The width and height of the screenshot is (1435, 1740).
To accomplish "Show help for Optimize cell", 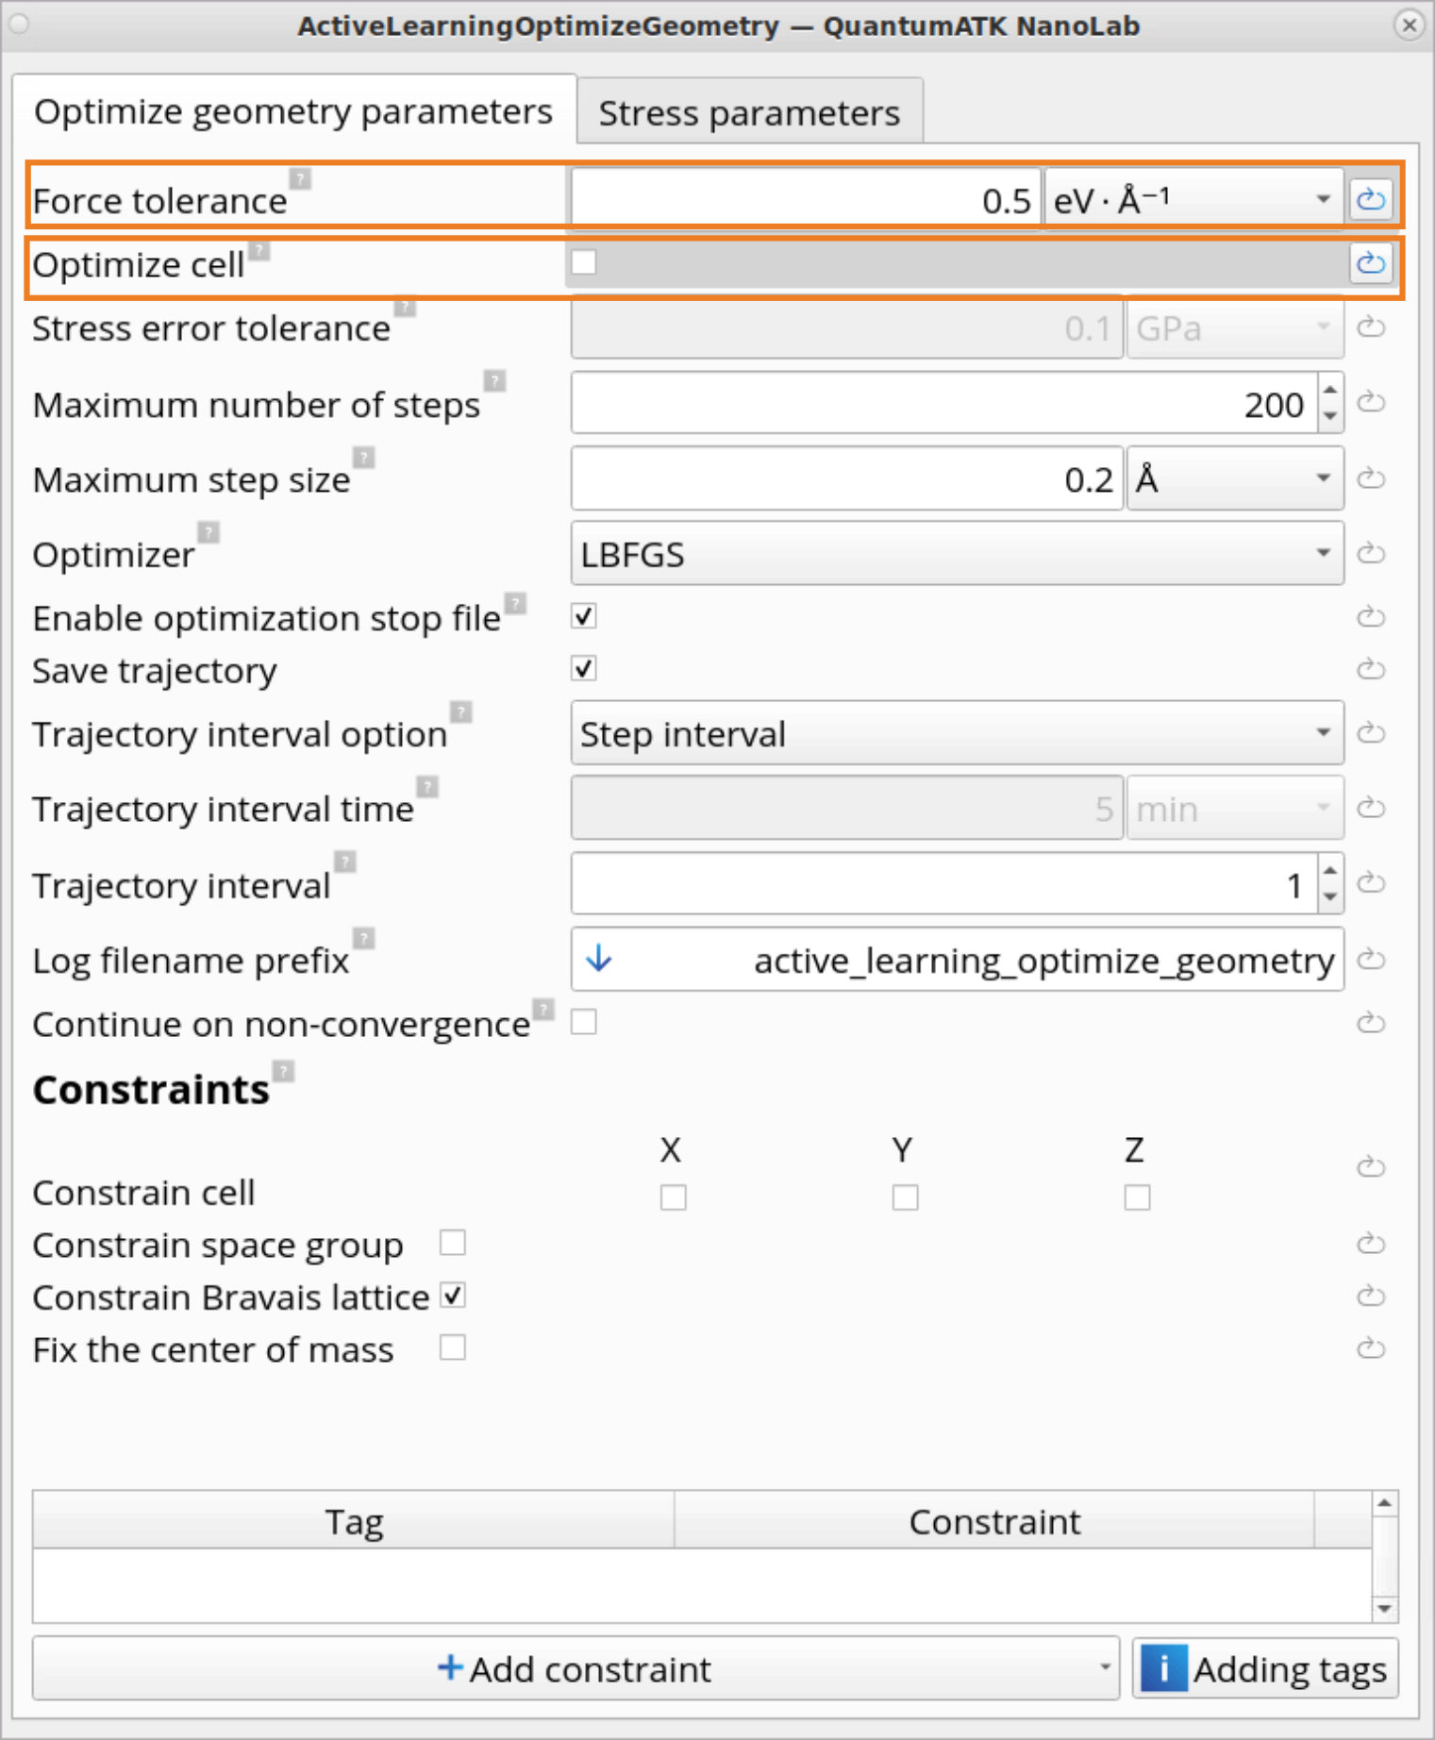I will tap(259, 251).
